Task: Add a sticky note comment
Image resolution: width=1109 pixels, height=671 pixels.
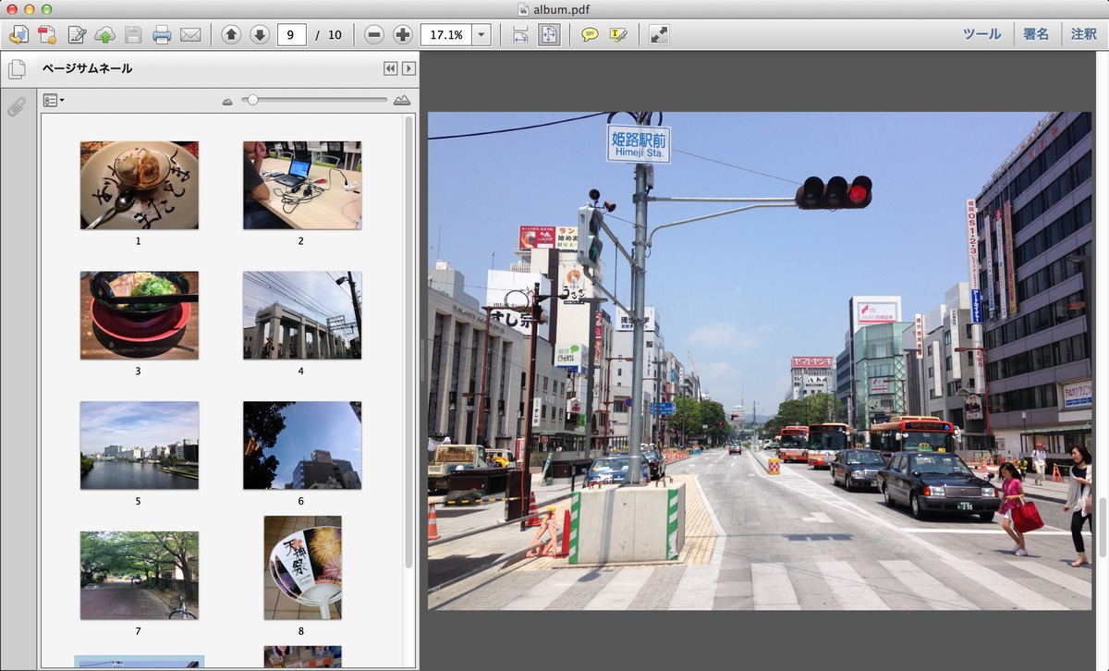Action: click(x=590, y=35)
